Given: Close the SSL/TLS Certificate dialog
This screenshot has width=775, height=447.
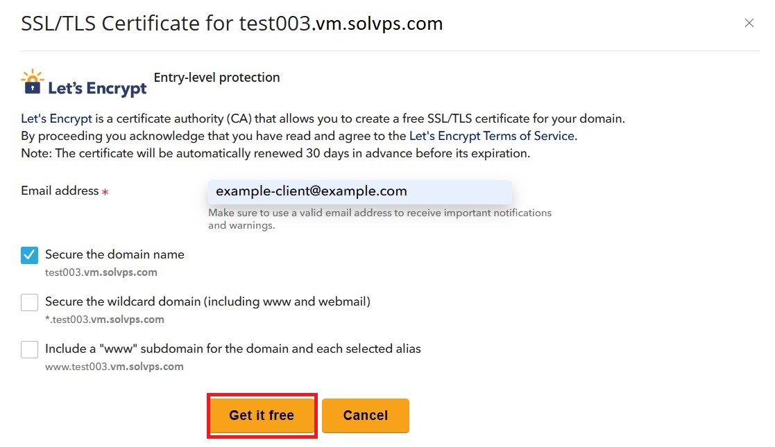Looking at the screenshot, I should tap(749, 23).
